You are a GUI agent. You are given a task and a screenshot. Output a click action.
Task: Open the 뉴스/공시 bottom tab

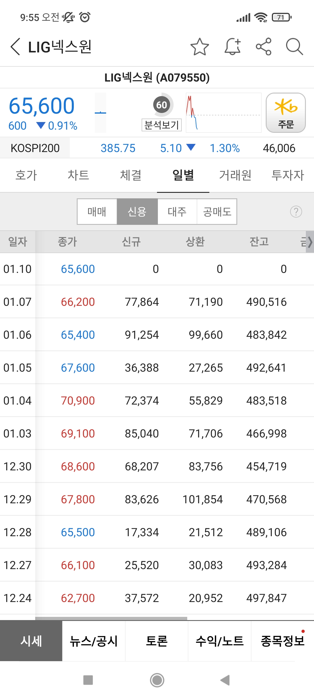[x=94, y=641]
